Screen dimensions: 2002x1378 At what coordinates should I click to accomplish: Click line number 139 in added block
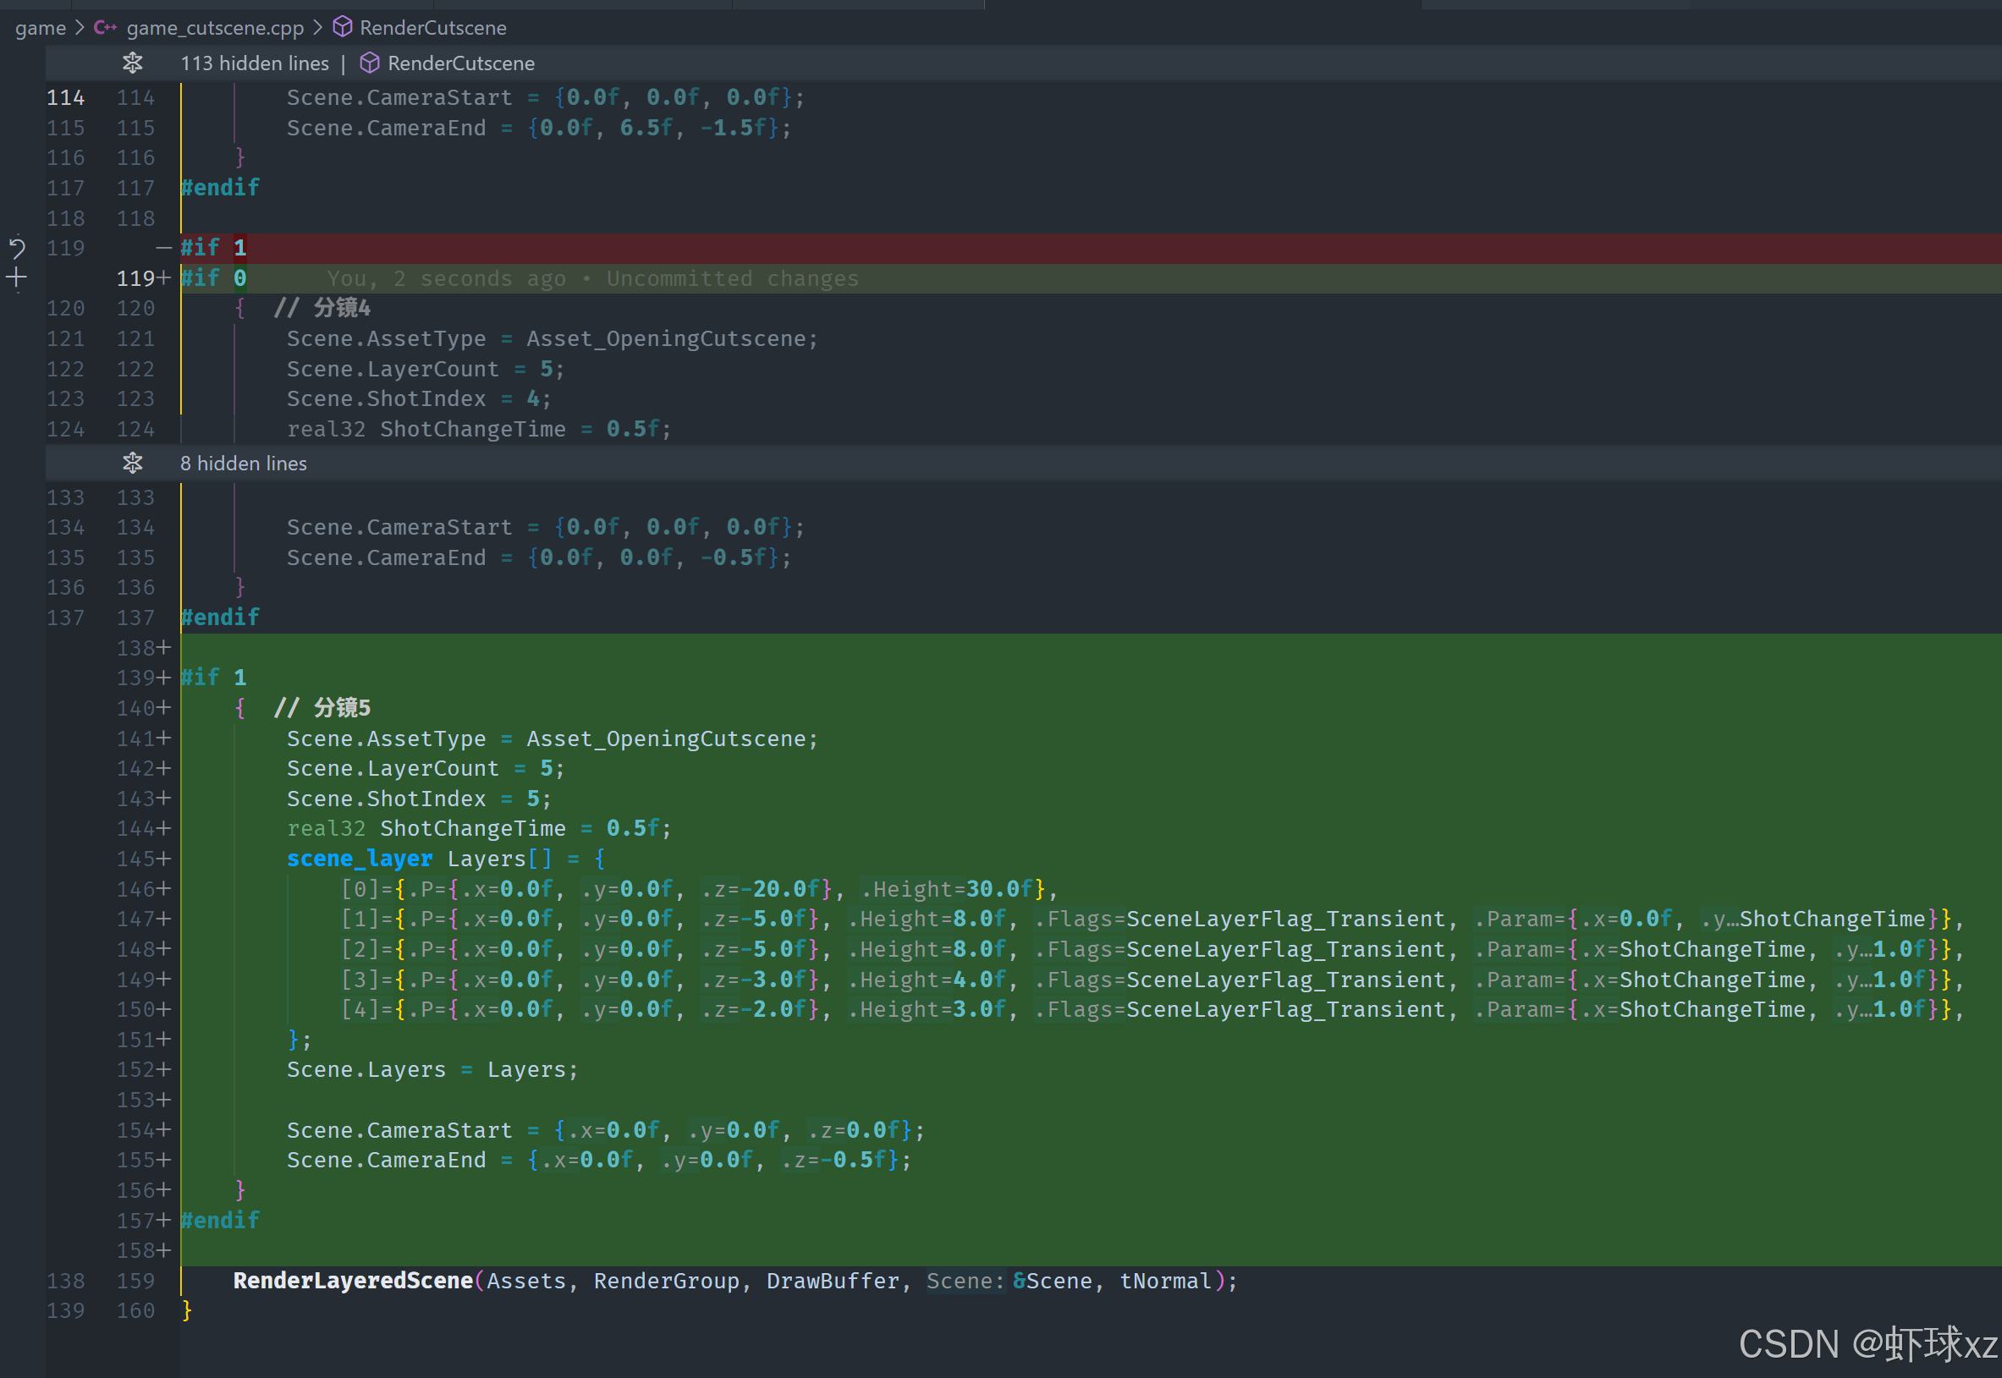[x=135, y=678]
